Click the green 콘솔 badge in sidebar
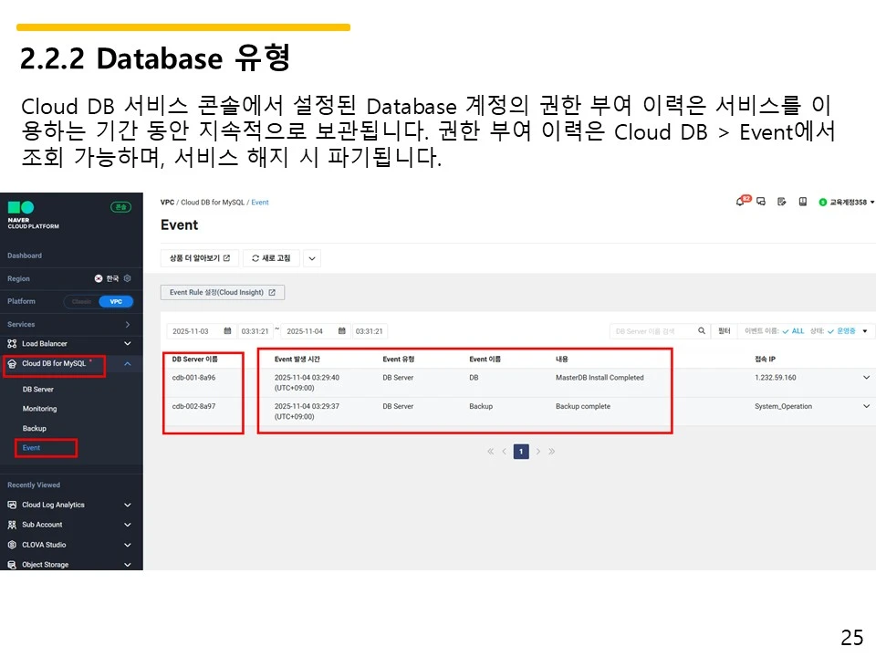This screenshot has width=876, height=657. (120, 207)
